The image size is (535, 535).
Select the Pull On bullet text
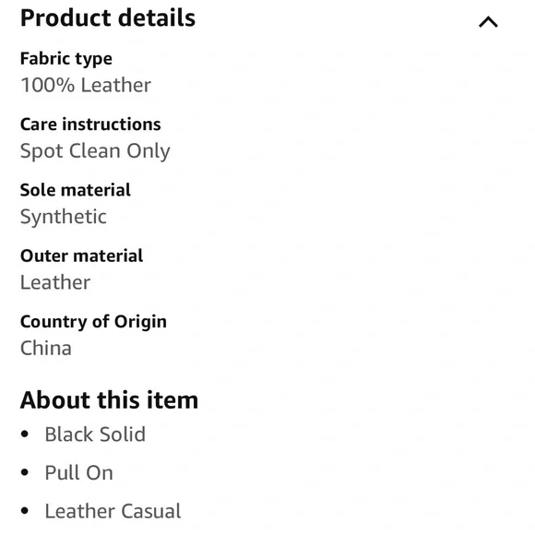(x=78, y=473)
